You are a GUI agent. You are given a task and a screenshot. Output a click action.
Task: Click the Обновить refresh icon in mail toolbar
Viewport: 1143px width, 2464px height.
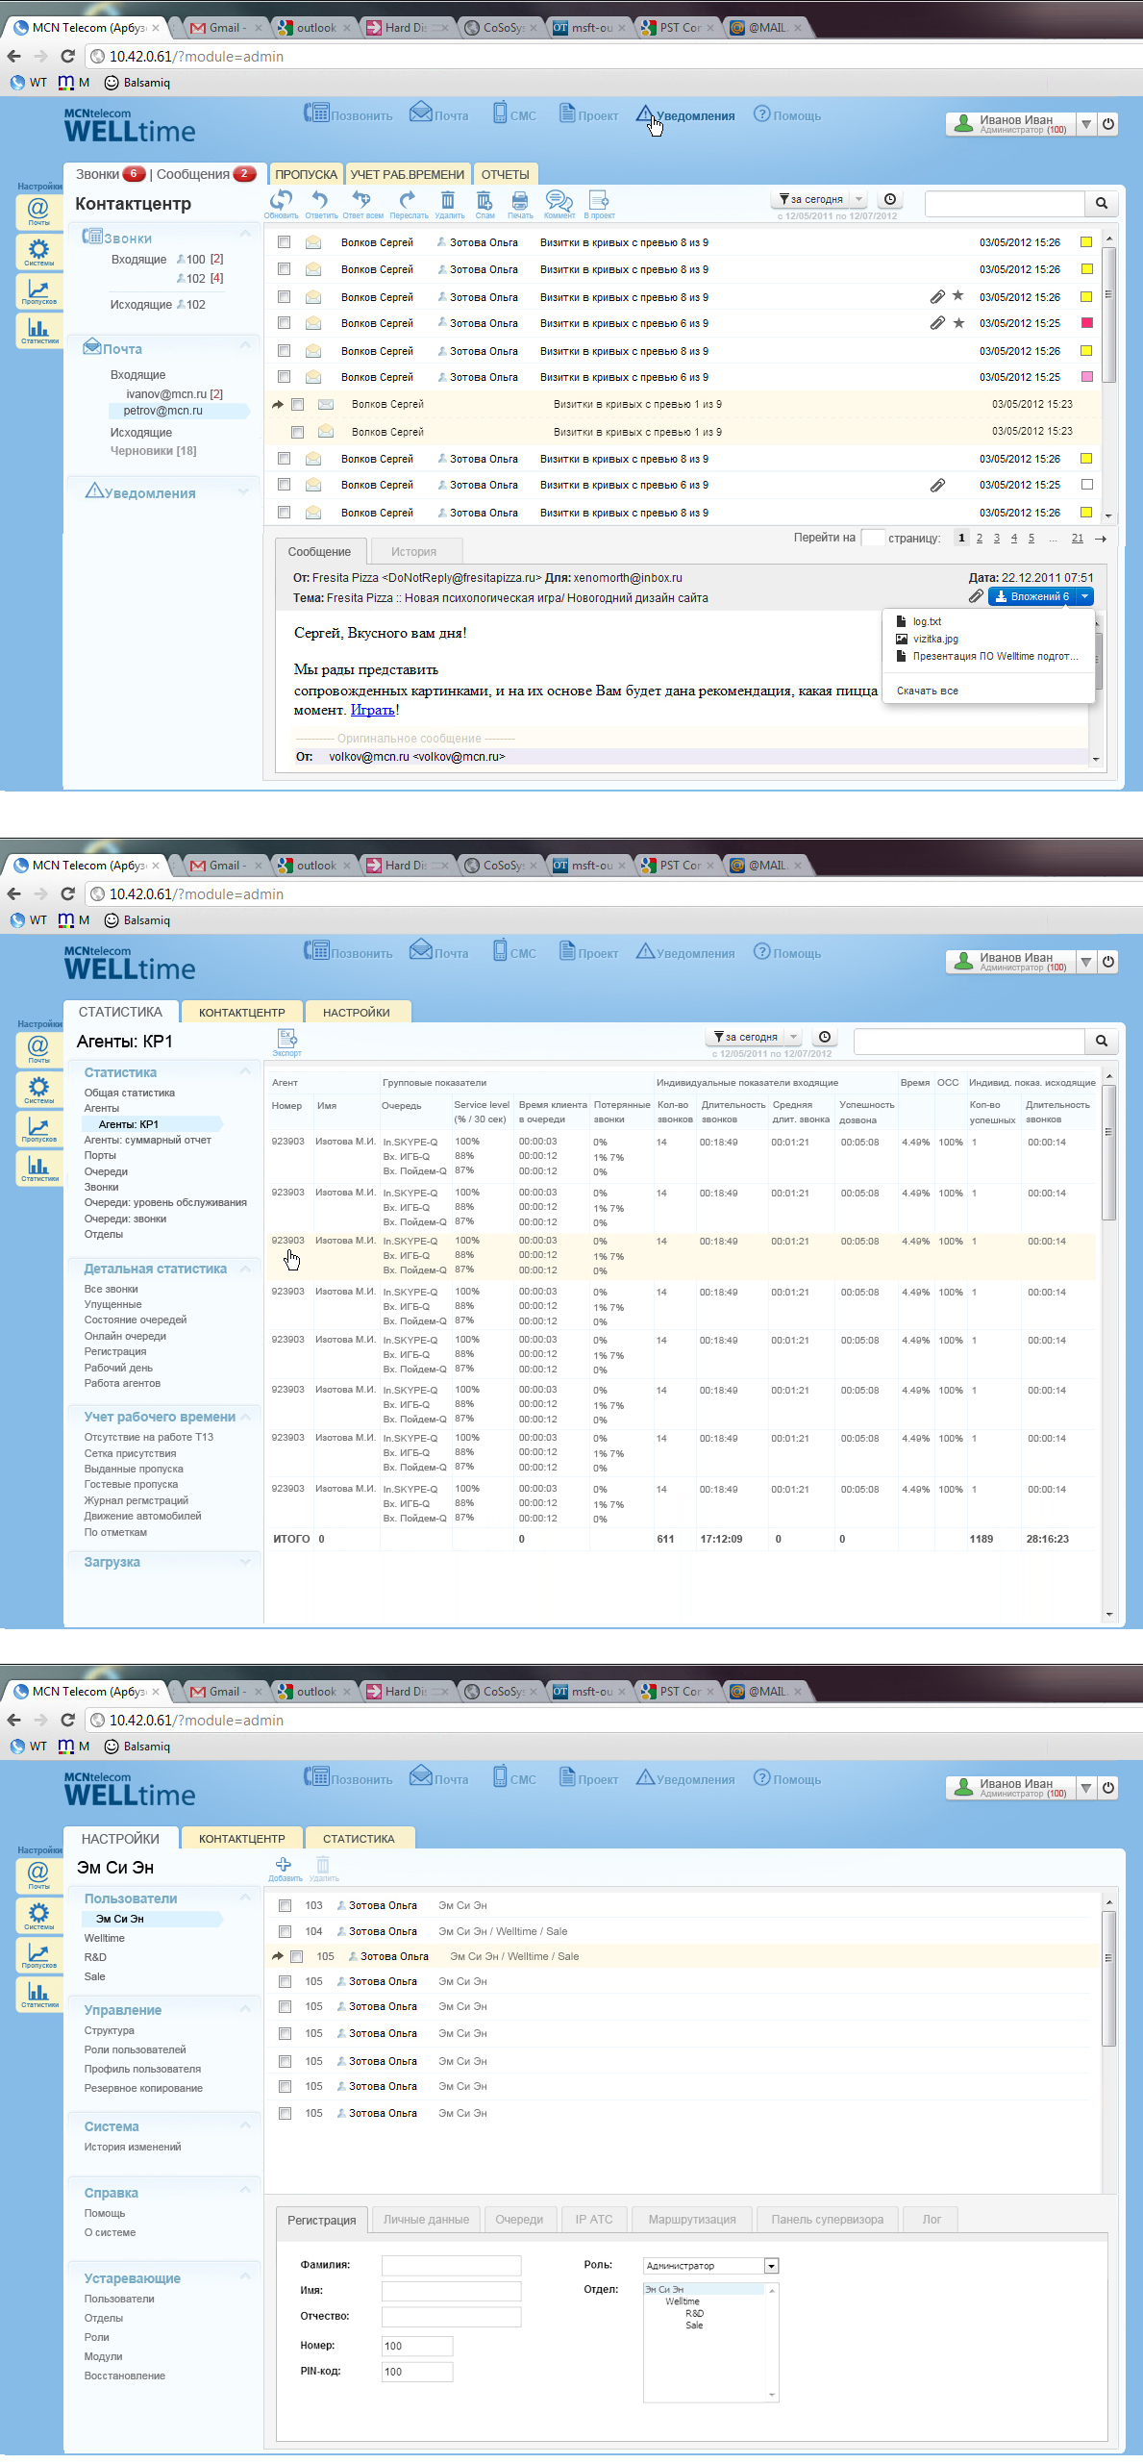(x=281, y=201)
